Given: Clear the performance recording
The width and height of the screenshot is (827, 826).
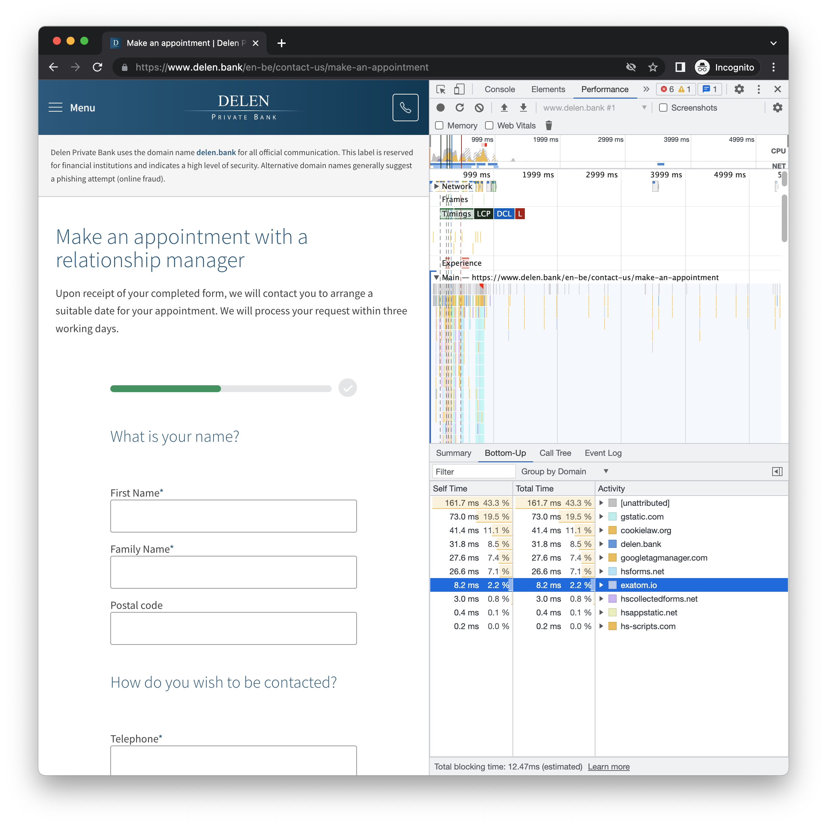Looking at the screenshot, I should (x=479, y=108).
